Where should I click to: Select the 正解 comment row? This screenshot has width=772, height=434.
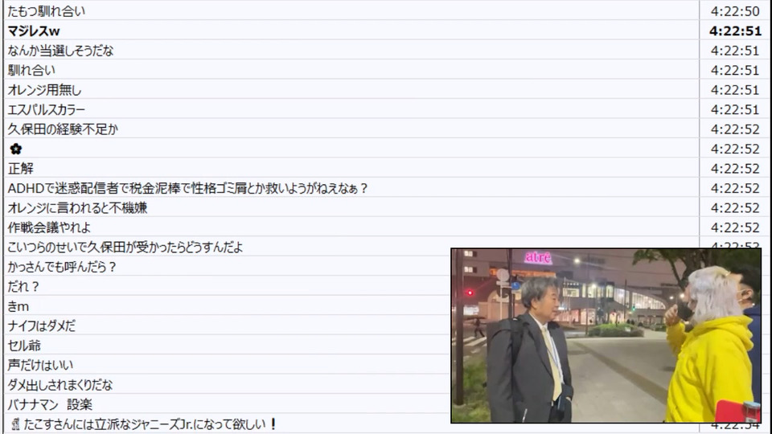pos(351,168)
